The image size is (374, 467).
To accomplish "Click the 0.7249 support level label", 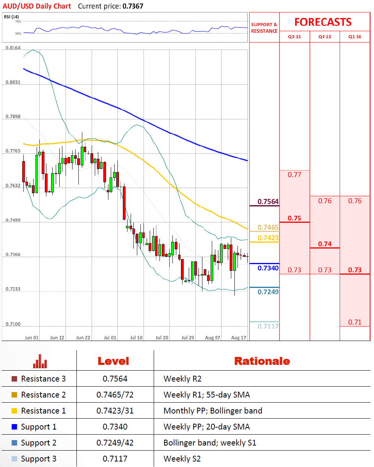I will [268, 292].
